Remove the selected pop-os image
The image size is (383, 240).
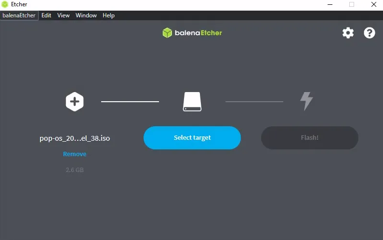[75, 154]
